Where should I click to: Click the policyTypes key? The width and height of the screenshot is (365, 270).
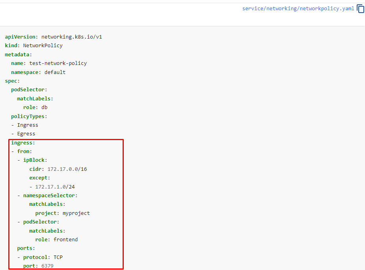click(28, 117)
